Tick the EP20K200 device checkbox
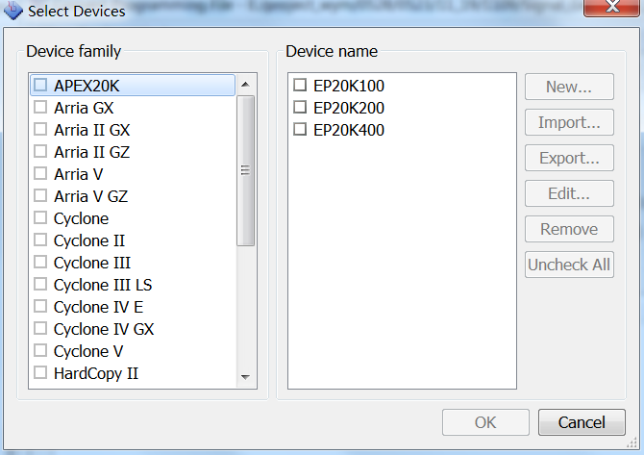This screenshot has height=455, width=644. (300, 108)
